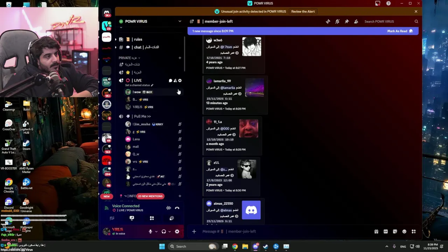Mute the microphone

coord(150,231)
